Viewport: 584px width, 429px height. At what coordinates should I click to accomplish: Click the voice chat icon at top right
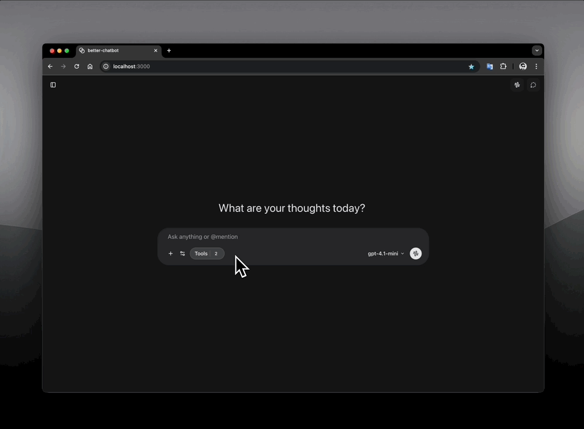(517, 85)
